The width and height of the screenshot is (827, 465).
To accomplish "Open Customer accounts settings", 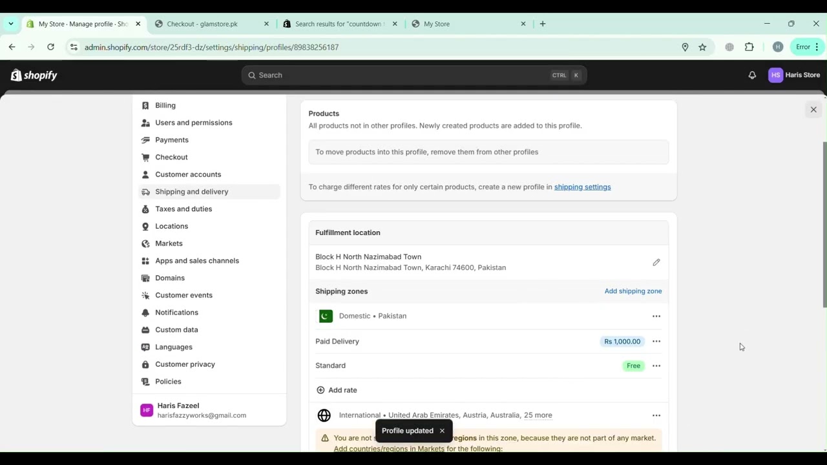I will (x=209, y=174).
